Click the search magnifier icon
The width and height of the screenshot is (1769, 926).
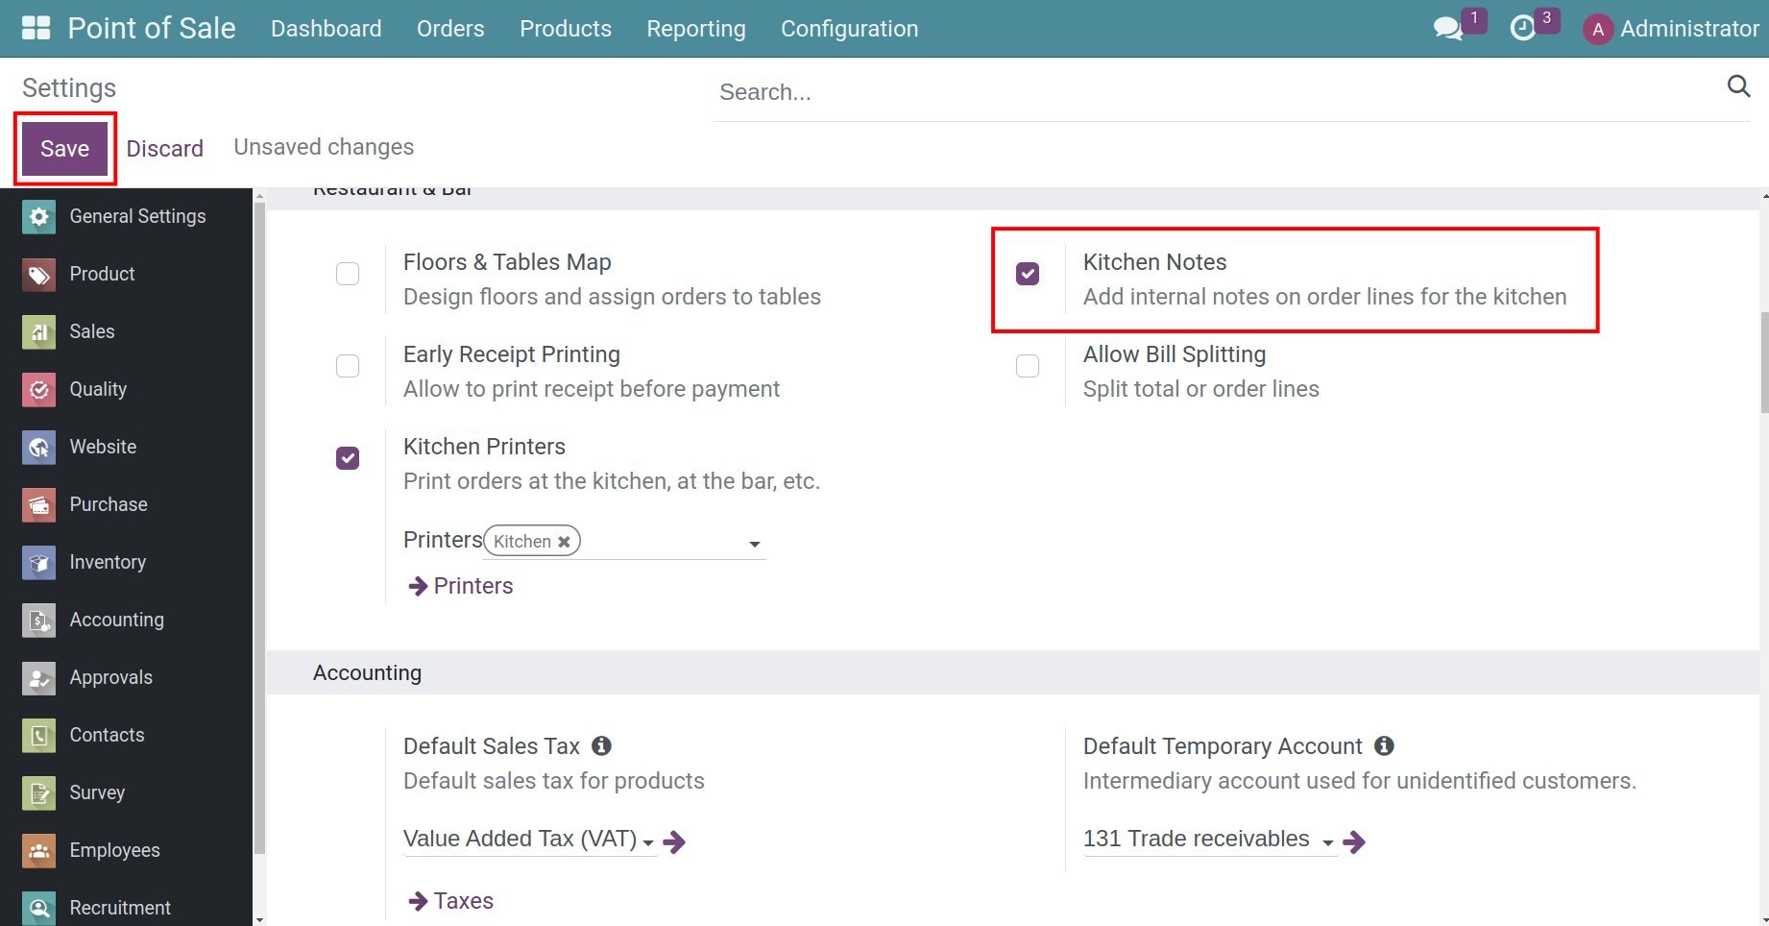[x=1738, y=86]
